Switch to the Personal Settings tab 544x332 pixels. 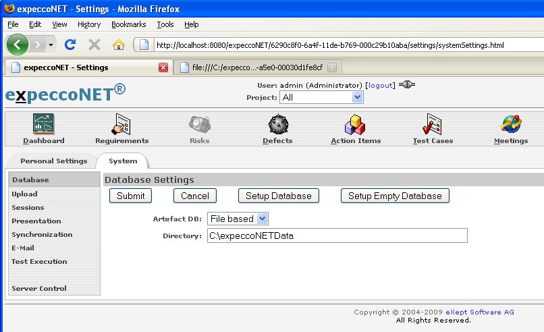pos(53,161)
